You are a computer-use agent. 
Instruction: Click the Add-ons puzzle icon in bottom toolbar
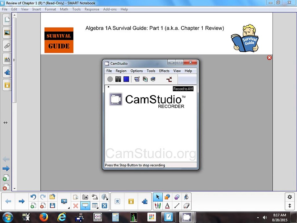(x=145, y=201)
